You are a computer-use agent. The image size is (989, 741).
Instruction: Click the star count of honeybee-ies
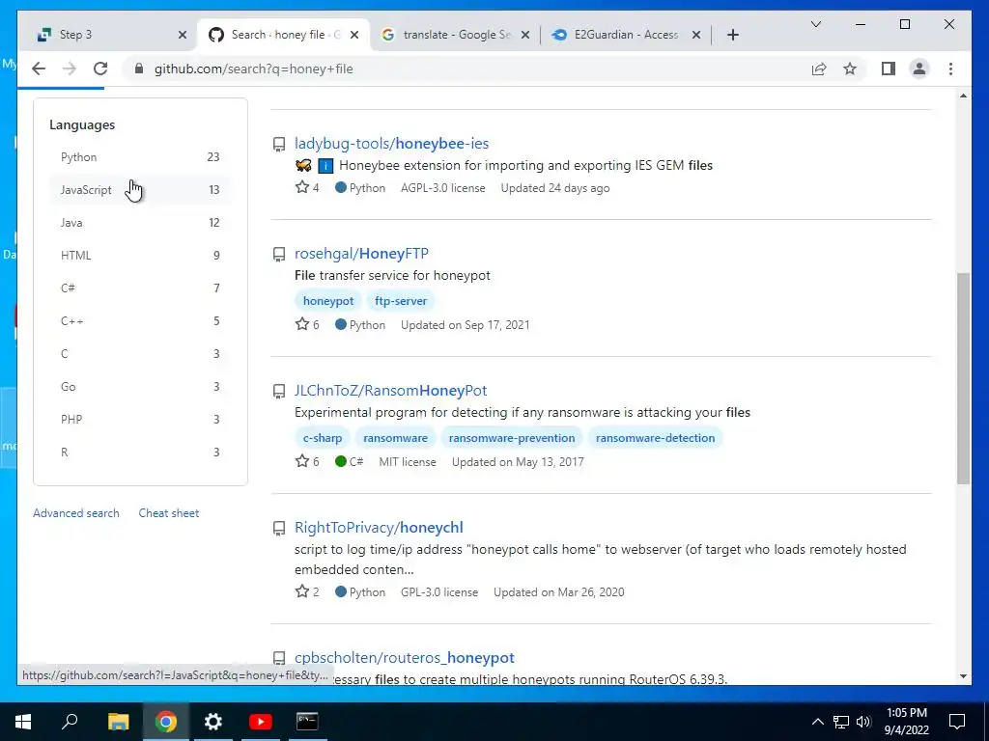tap(307, 188)
